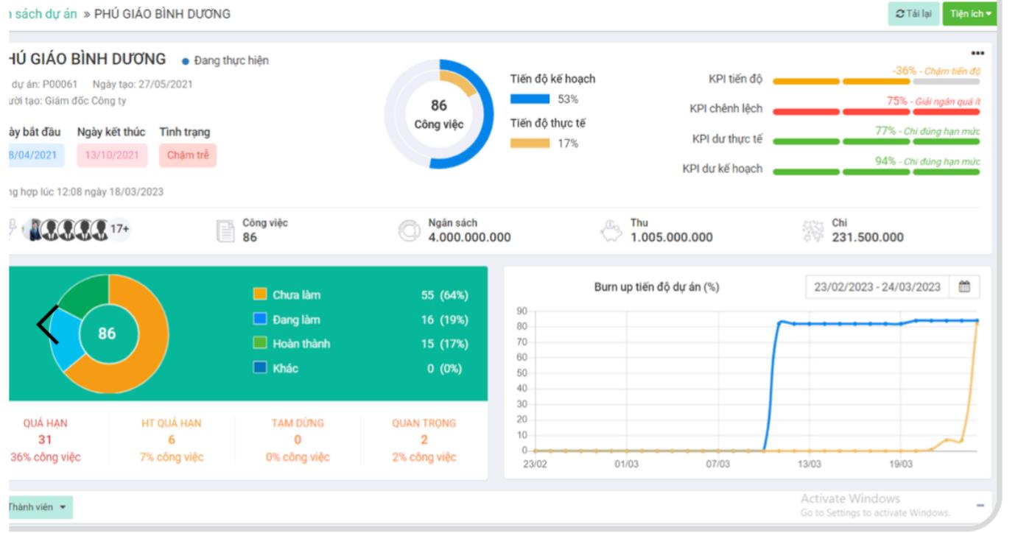Click the Tải lại reload button
The height and width of the screenshot is (533, 1018).
click(913, 14)
